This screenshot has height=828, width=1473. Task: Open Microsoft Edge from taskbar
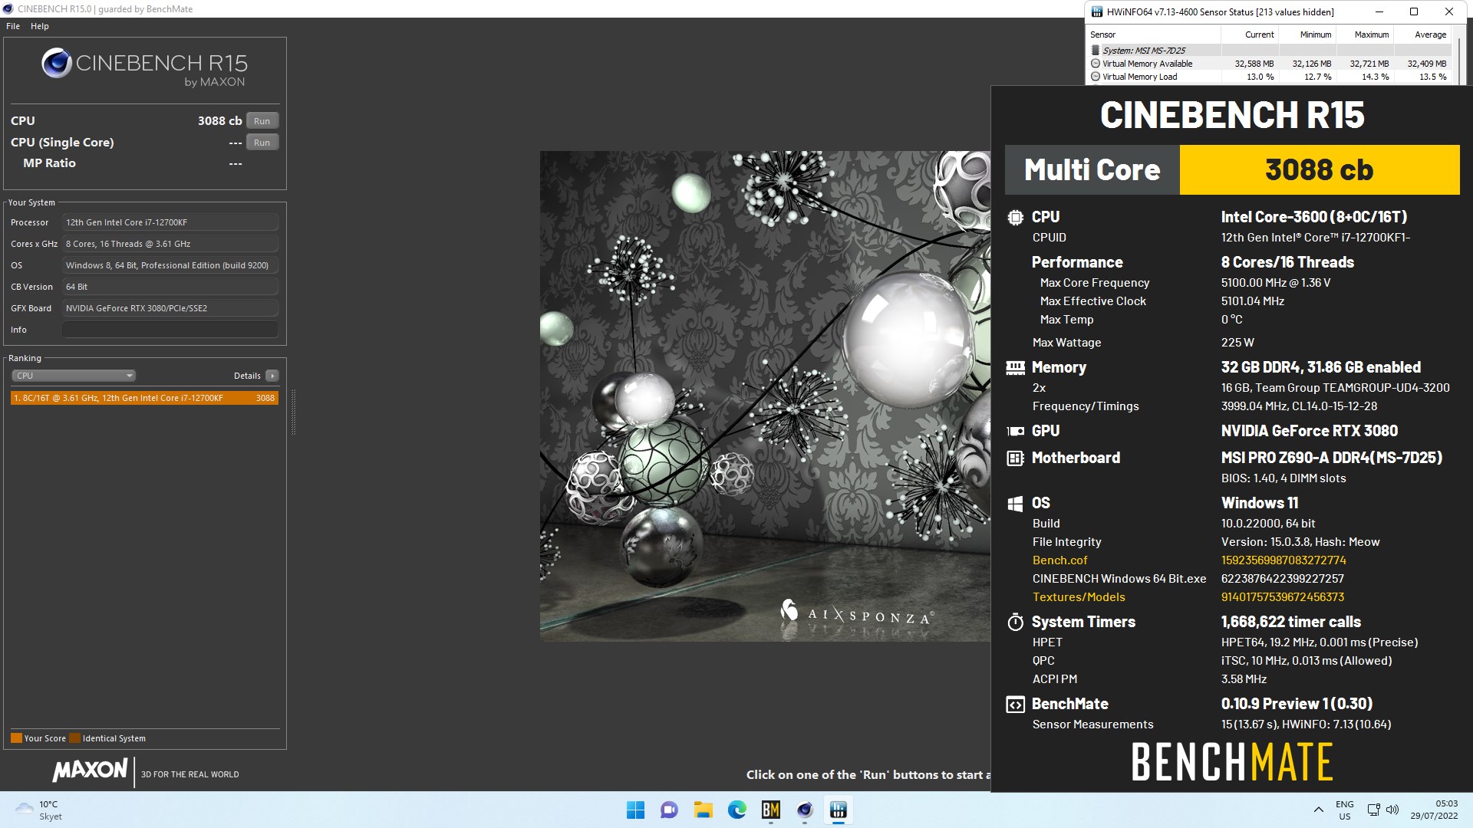736,810
